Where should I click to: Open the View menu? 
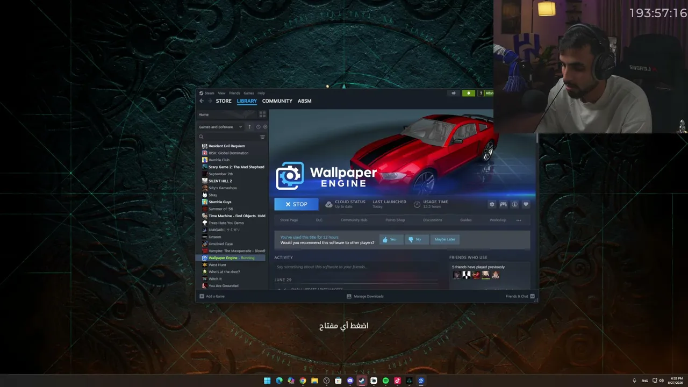point(221,93)
